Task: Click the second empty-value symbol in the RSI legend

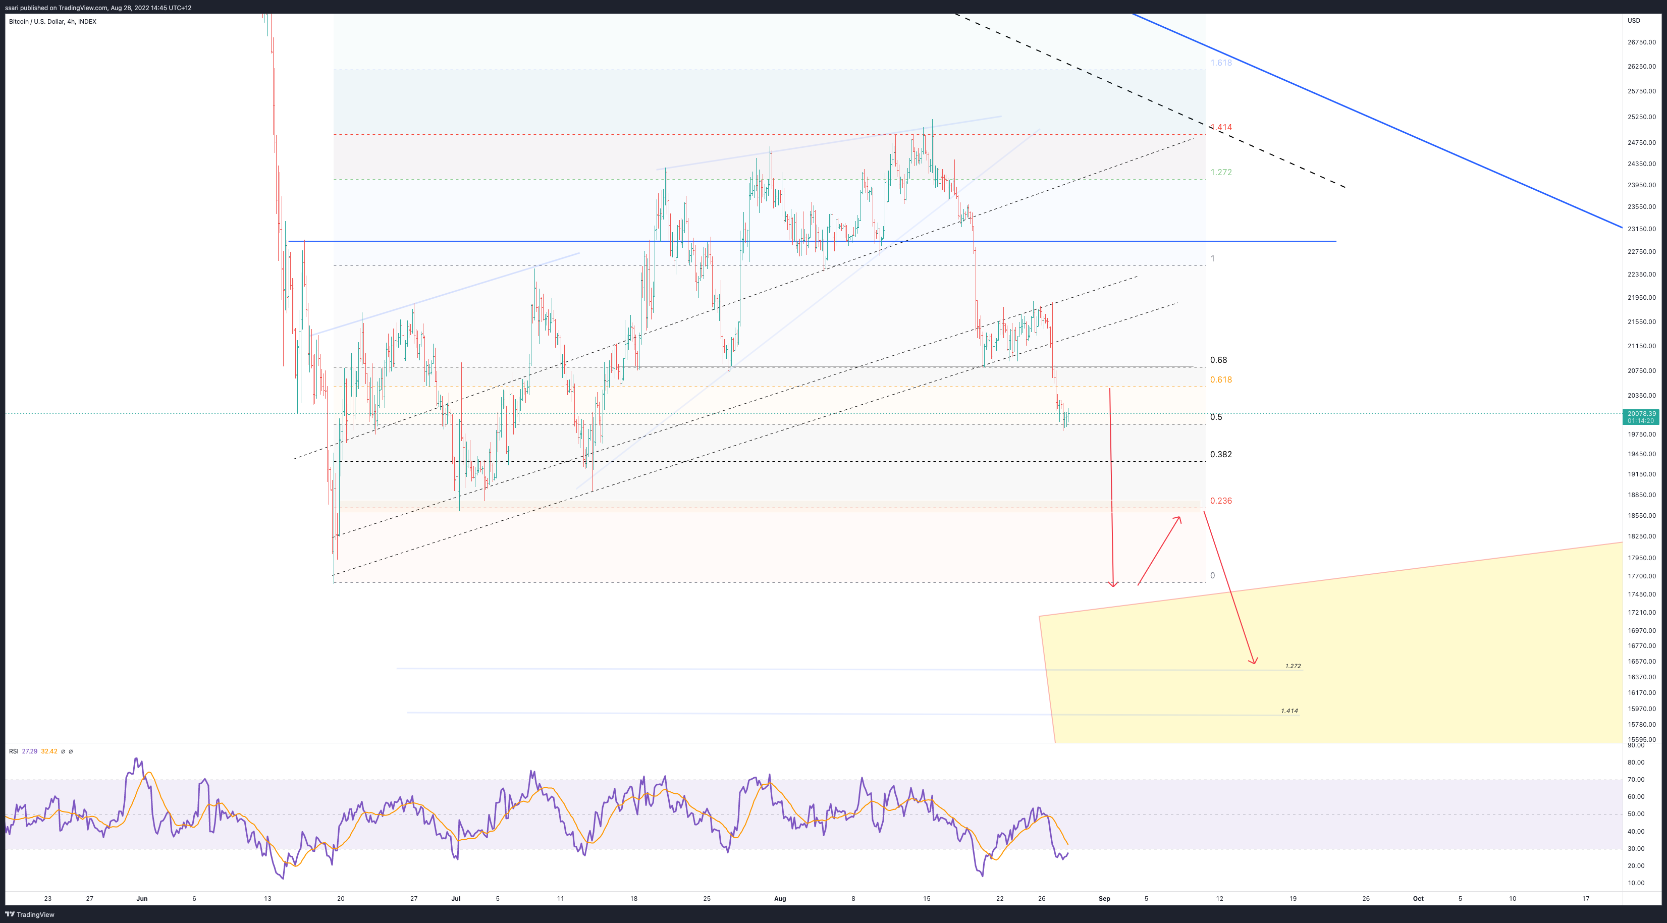Action: click(x=71, y=751)
